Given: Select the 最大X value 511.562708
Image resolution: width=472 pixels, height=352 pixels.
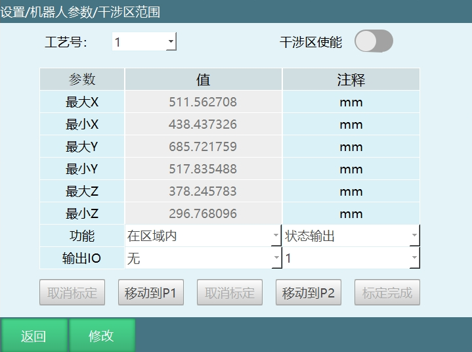Looking at the screenshot, I should pos(204,102).
